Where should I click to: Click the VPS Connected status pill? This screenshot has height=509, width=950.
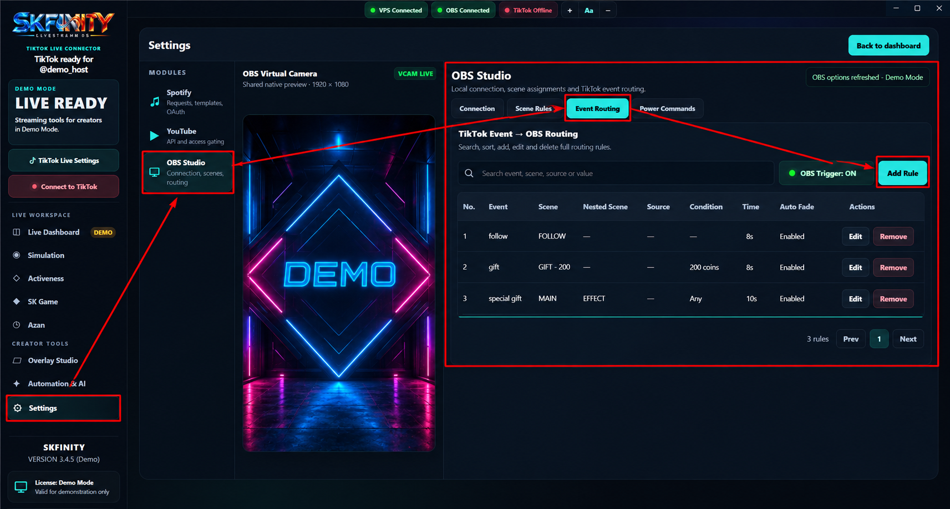pos(396,10)
